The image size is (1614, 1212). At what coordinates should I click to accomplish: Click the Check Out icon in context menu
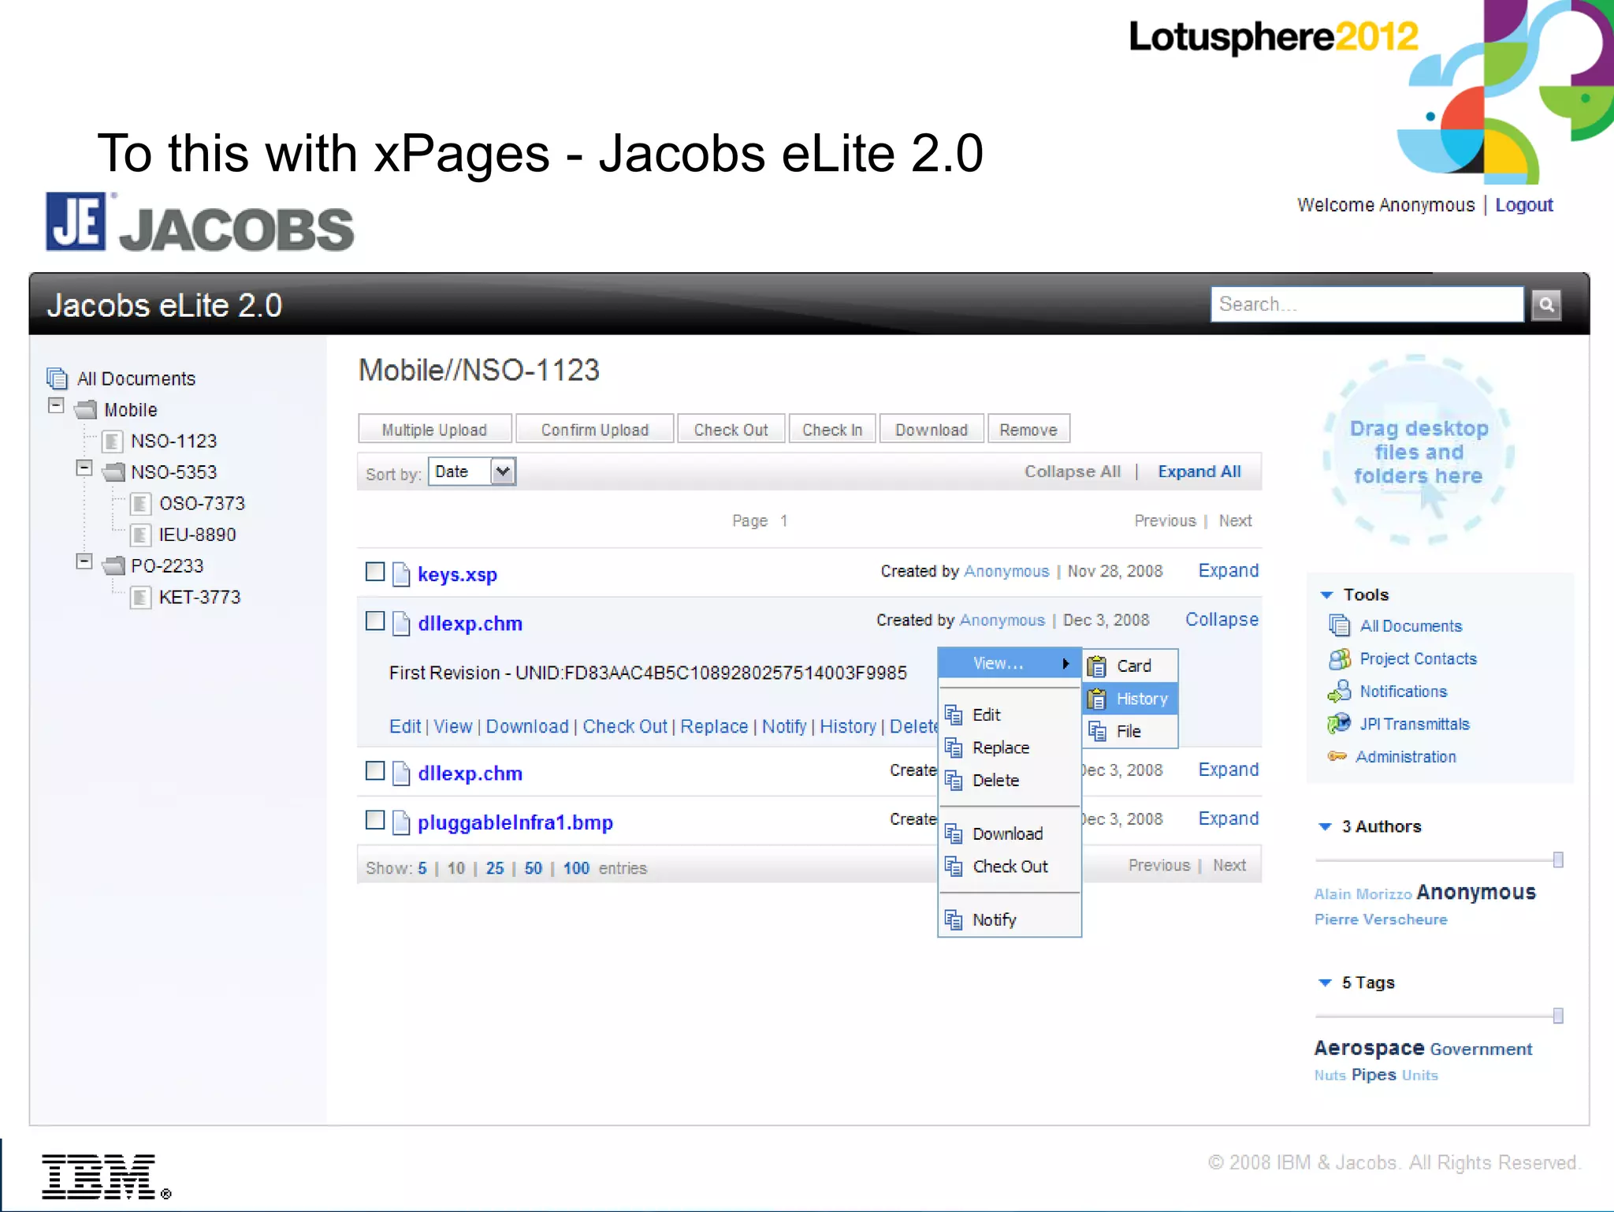coord(954,867)
